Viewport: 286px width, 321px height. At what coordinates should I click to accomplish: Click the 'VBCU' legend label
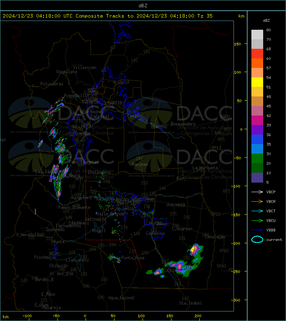pos(271,220)
